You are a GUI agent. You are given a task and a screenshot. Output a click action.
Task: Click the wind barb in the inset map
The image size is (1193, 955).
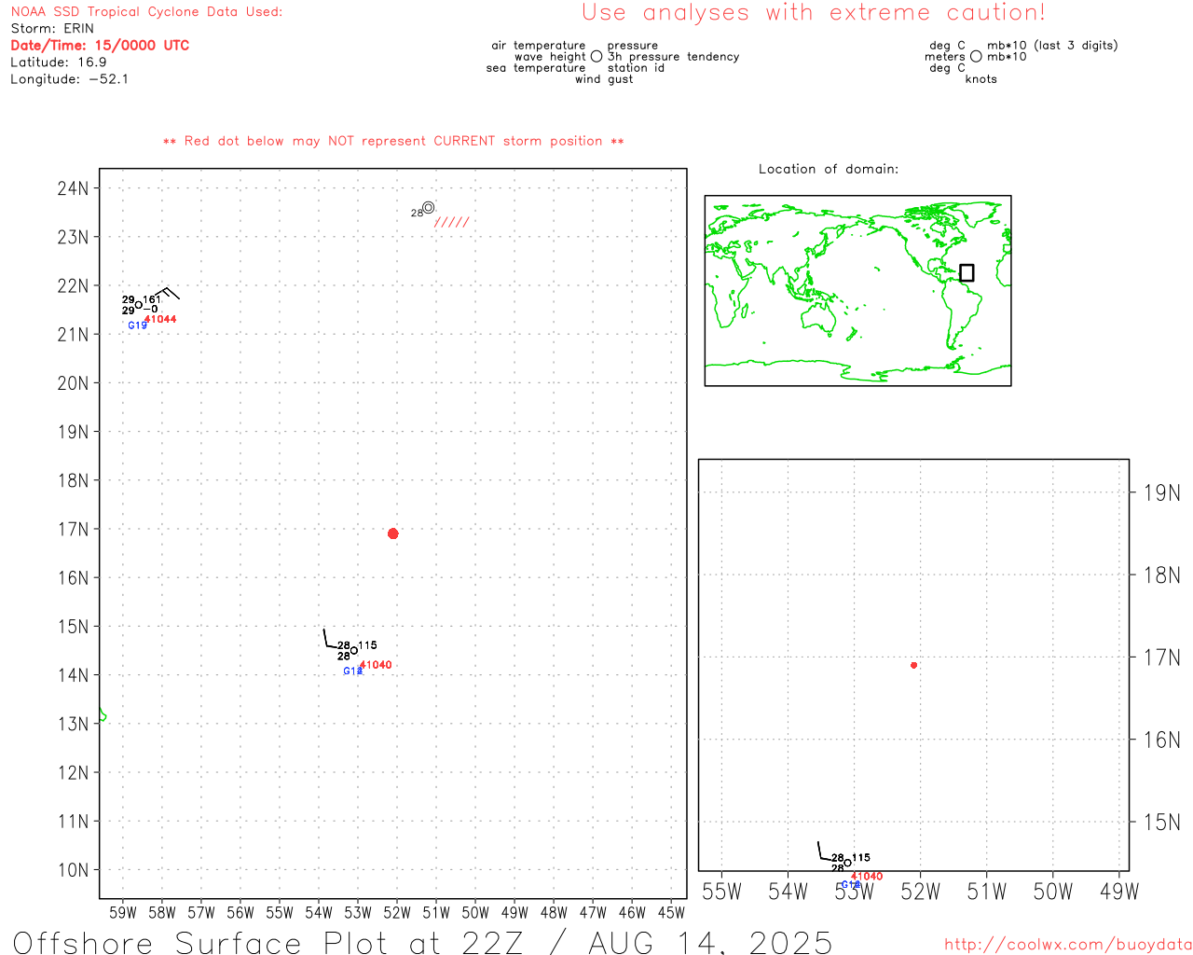pos(824,851)
